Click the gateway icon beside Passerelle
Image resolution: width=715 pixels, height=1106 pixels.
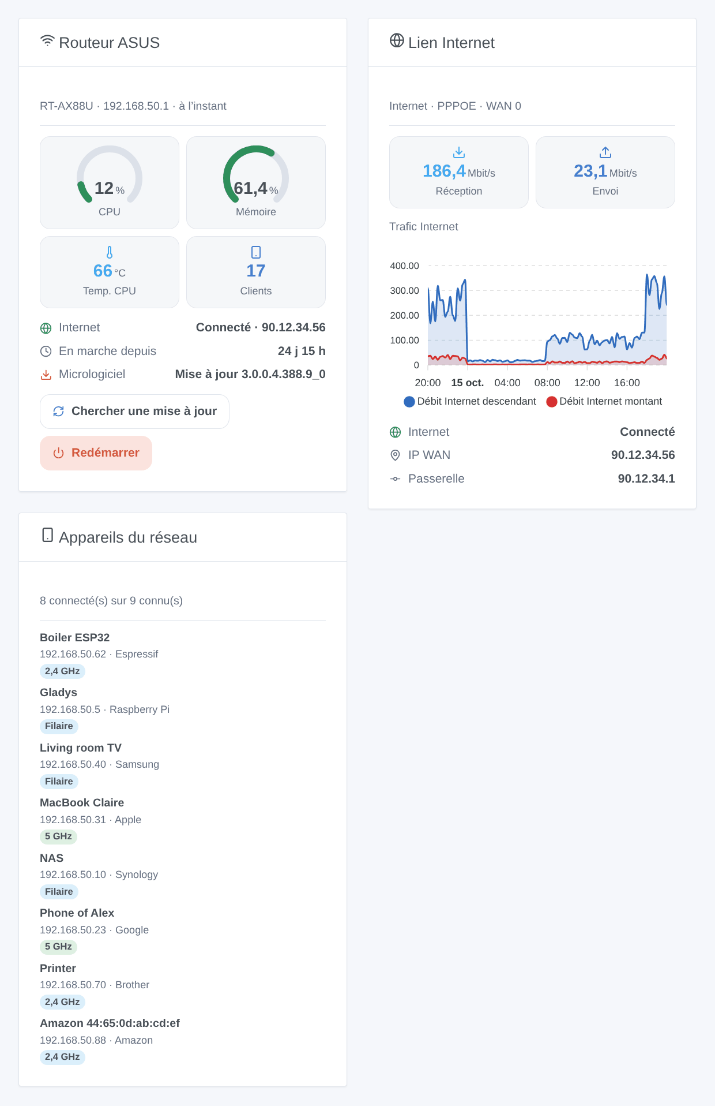click(396, 479)
